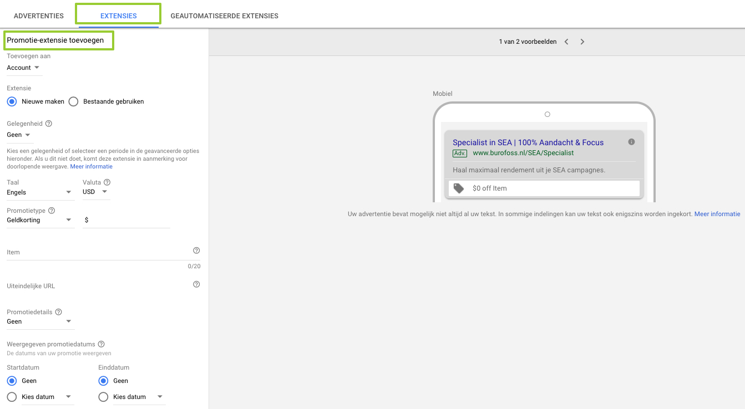The width and height of the screenshot is (745, 409).
Task: Click the 'Haal maximaal rendement' ad description
Action: tap(529, 170)
